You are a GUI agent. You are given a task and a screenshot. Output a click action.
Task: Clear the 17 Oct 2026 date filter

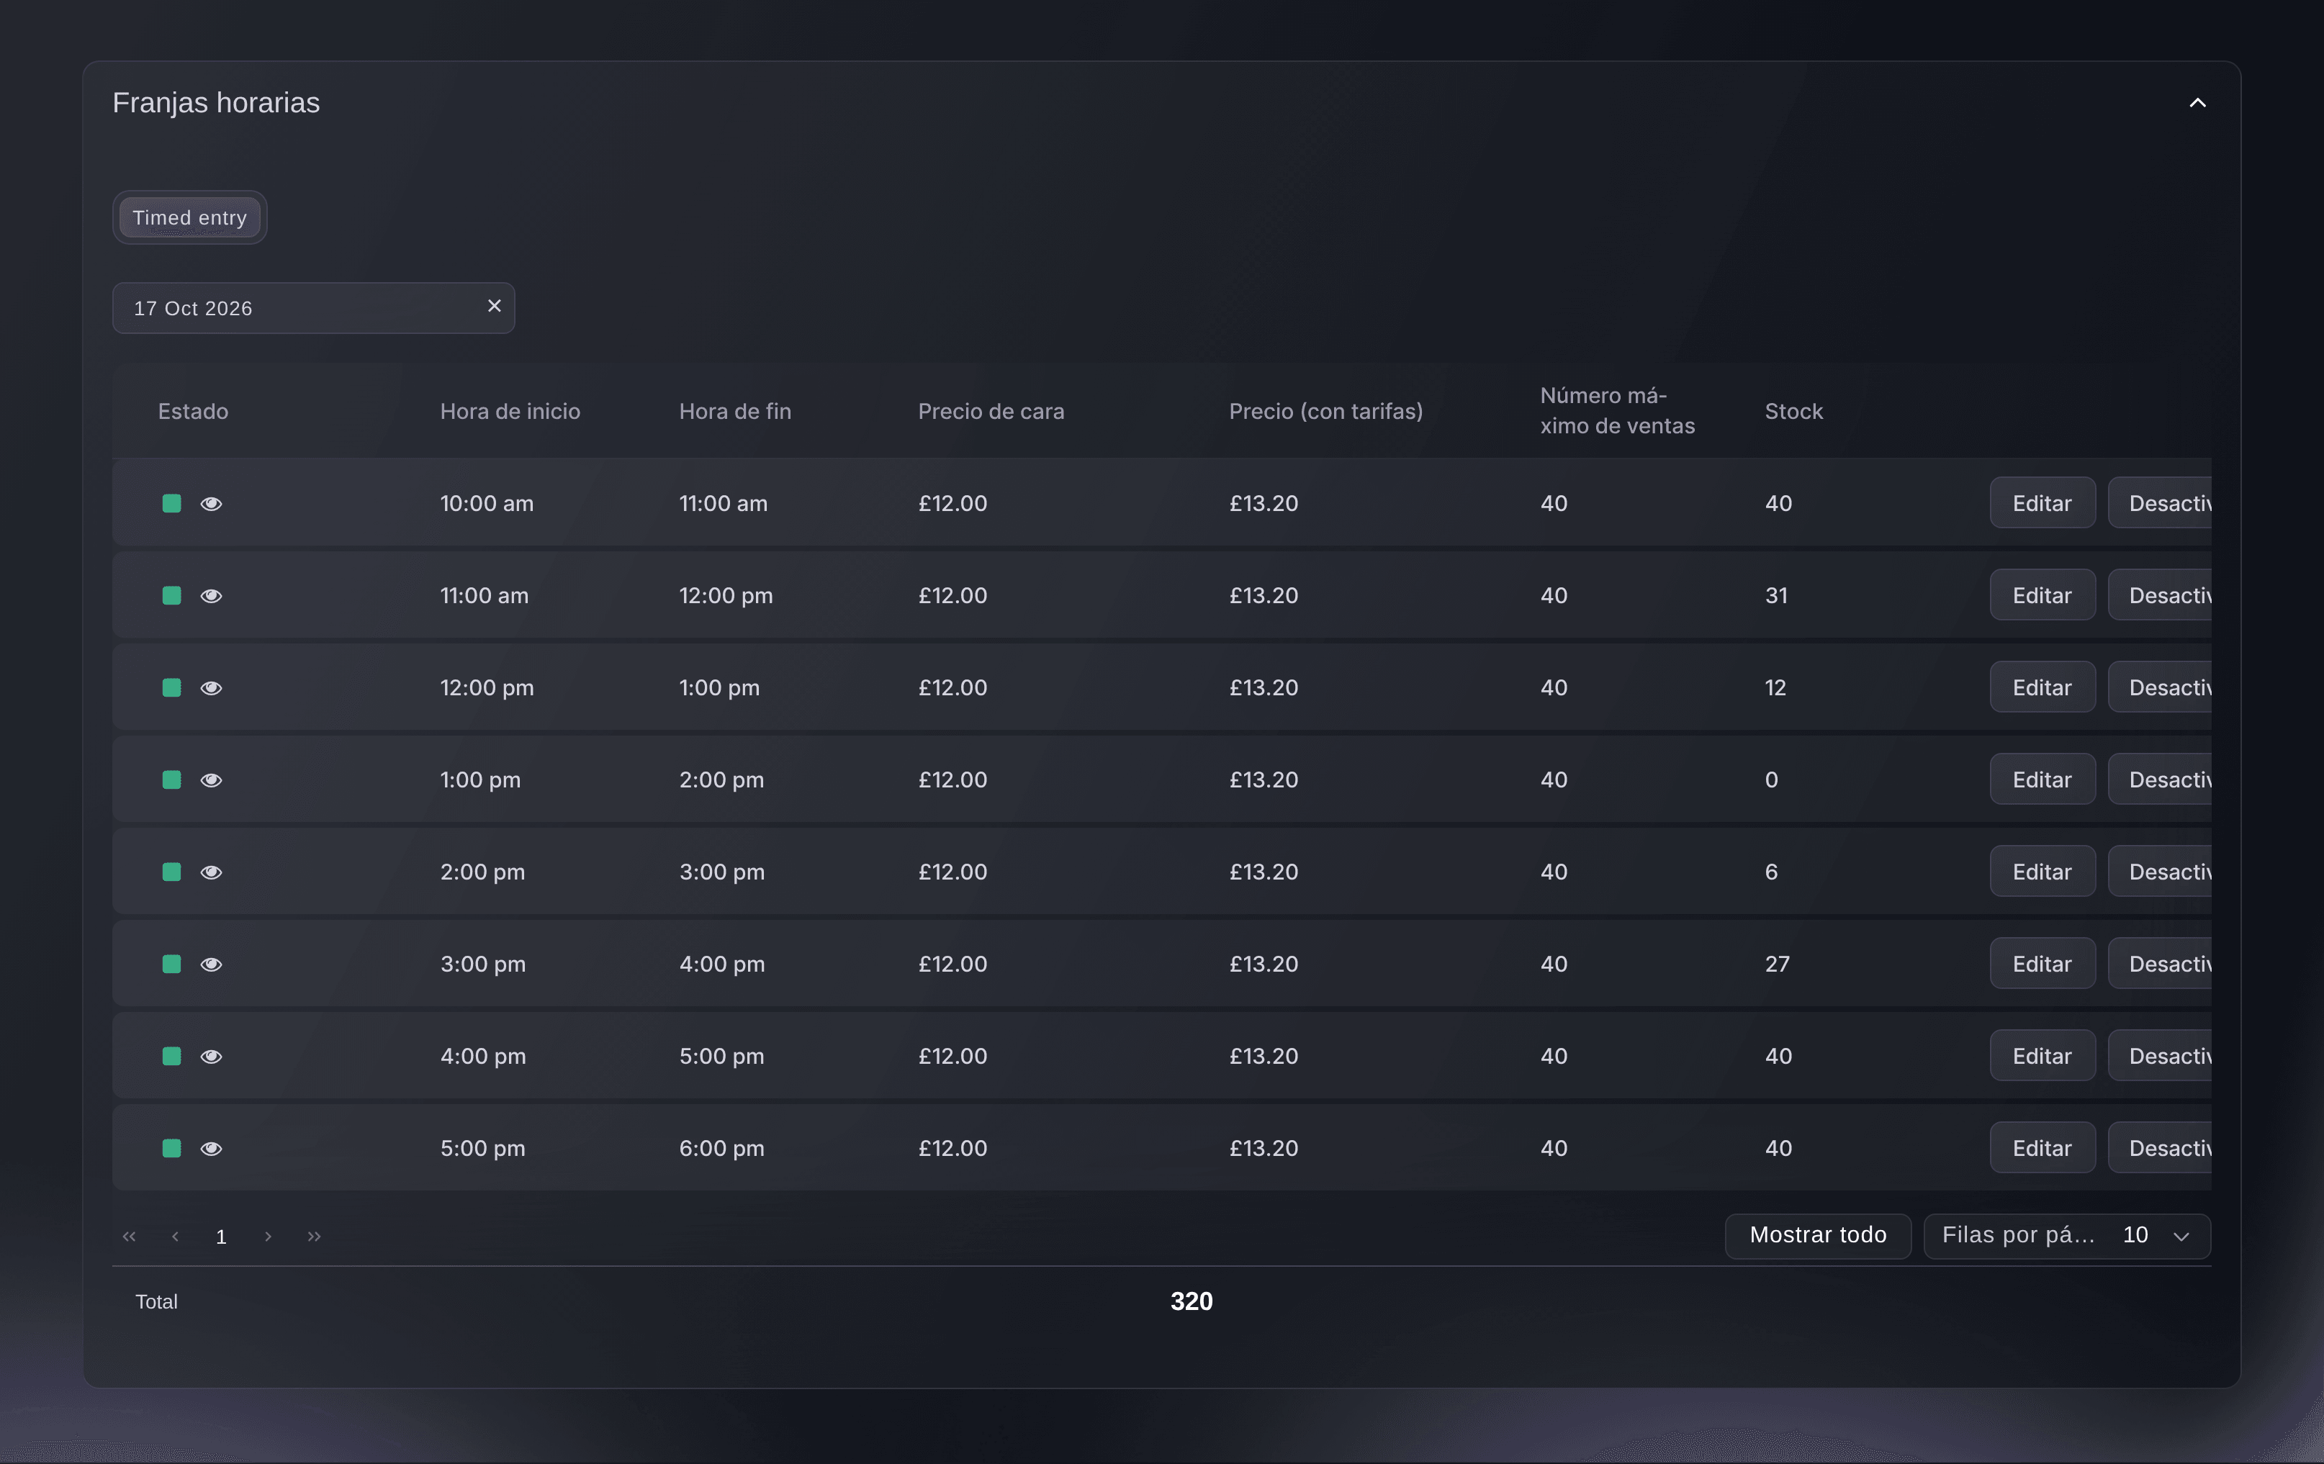pos(494,306)
